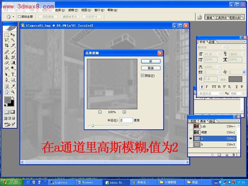Click the radius slider handle
Screen dimensions: 248x186
coord(93,125)
